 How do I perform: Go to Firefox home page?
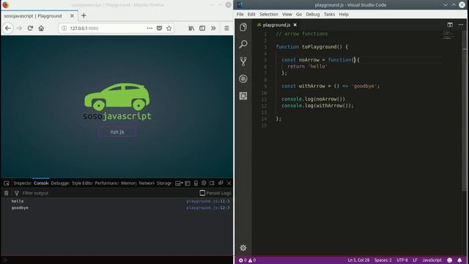(41, 28)
